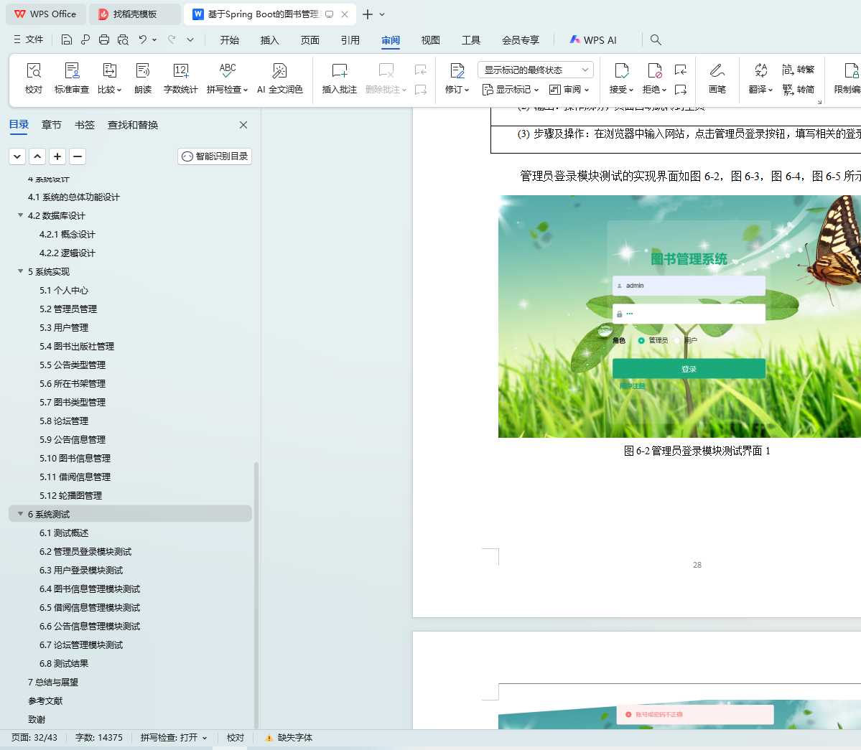861x750 pixels.
Task: Click 校对 in the status bar
Action: pyautogui.click(x=236, y=738)
